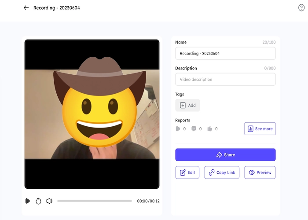Copy Link to the recording
The width and height of the screenshot is (308, 220).
click(x=222, y=172)
